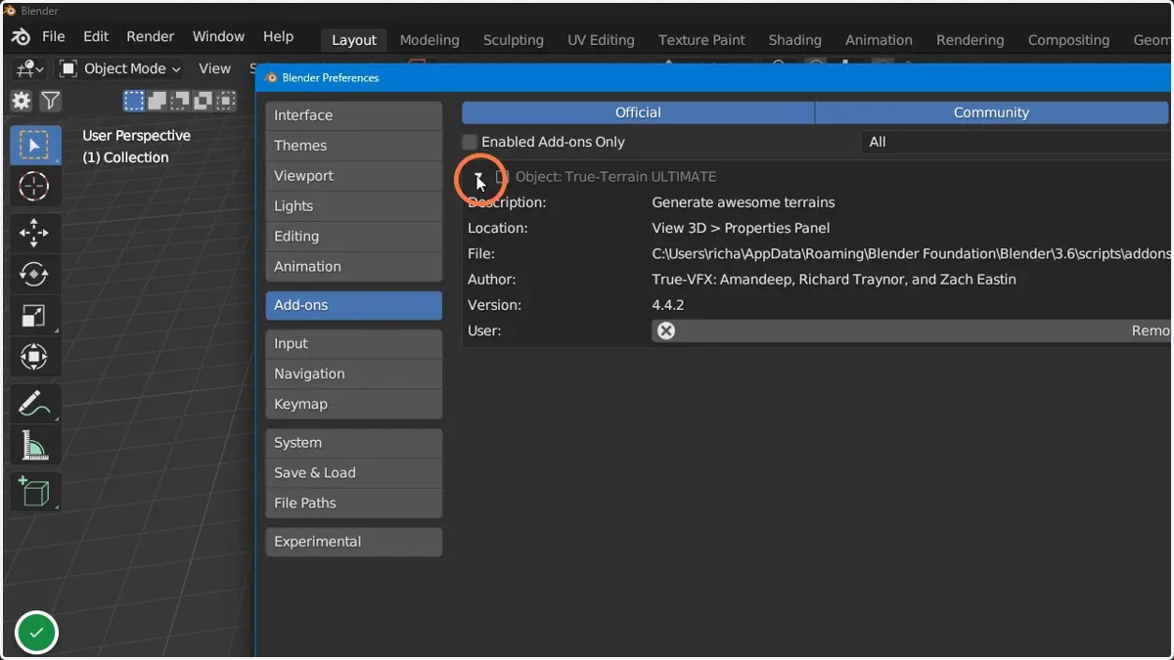Toggle the Official add-ons filter
The image size is (1174, 660).
(638, 112)
